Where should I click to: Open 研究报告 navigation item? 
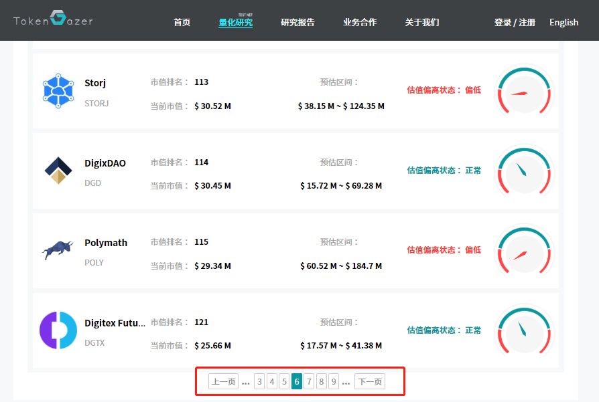[x=297, y=23]
